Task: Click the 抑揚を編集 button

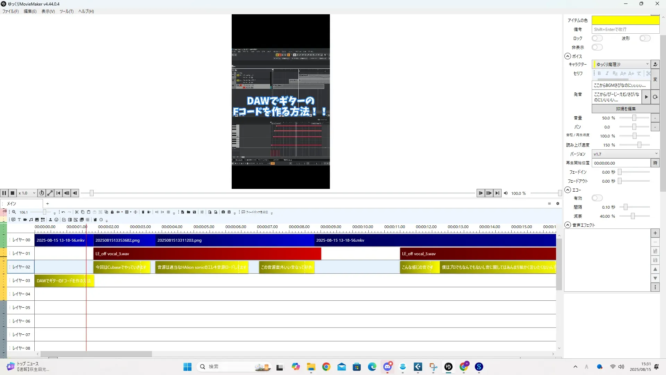Action: pos(625,109)
